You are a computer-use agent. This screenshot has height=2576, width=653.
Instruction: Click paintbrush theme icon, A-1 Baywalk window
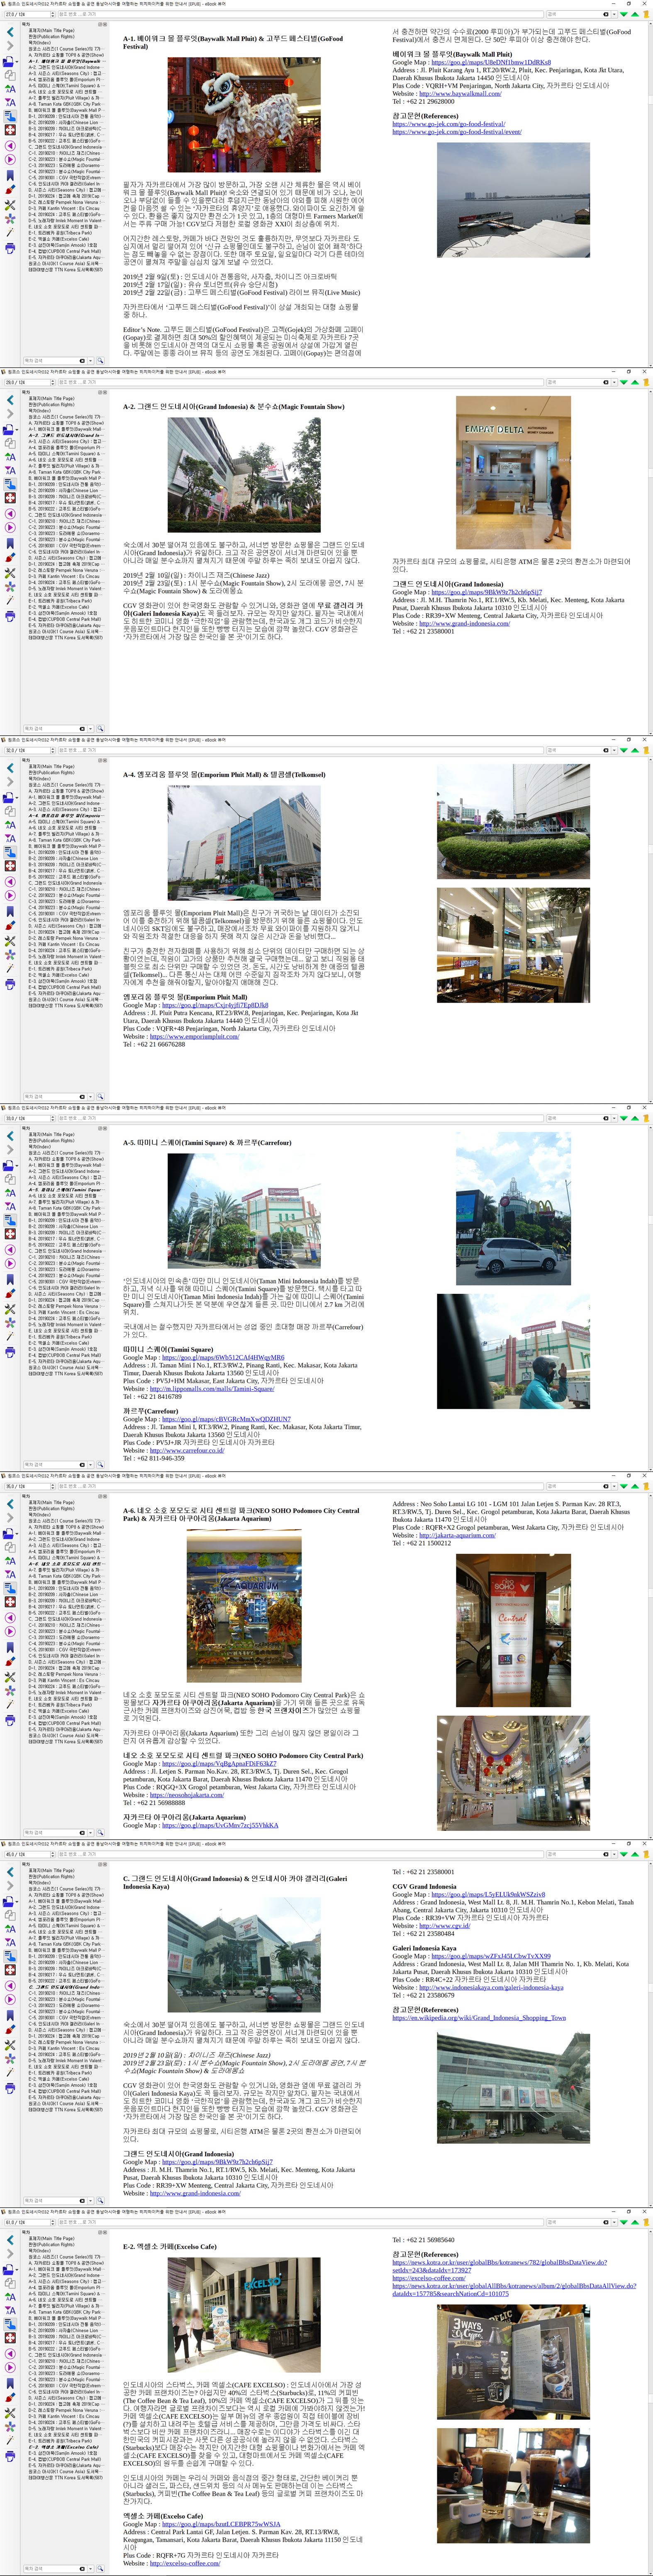(x=10, y=189)
